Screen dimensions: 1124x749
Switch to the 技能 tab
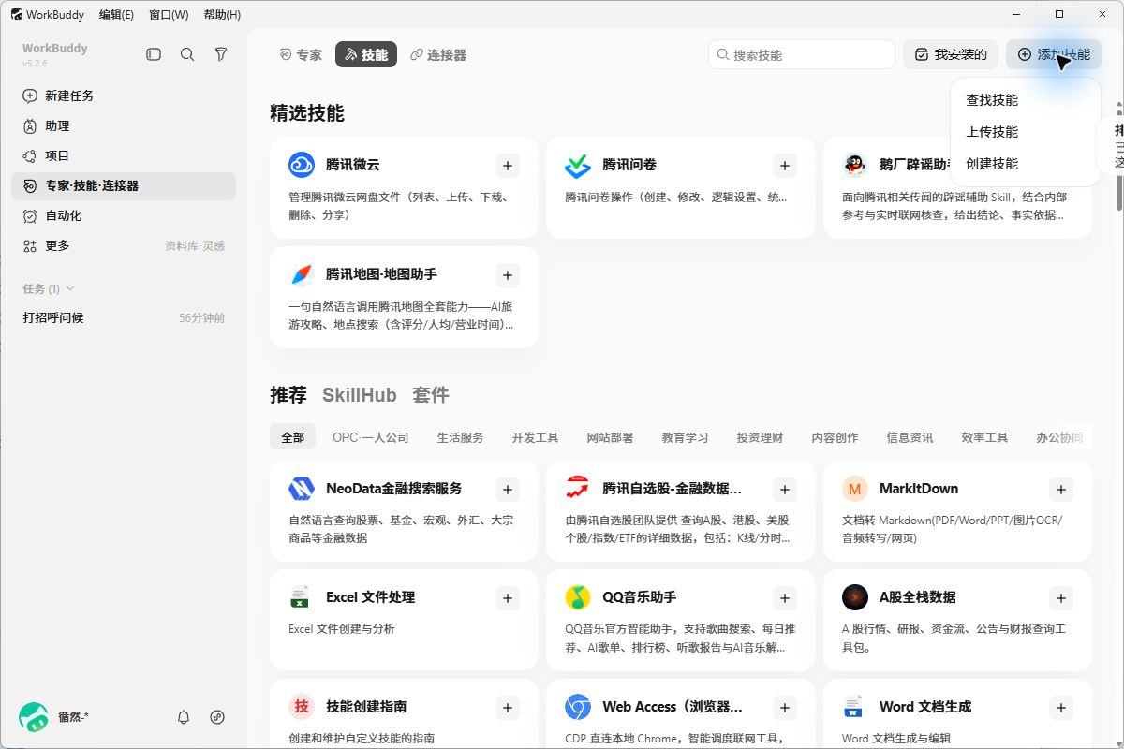[366, 55]
